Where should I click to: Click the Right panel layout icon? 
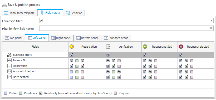[53, 38]
